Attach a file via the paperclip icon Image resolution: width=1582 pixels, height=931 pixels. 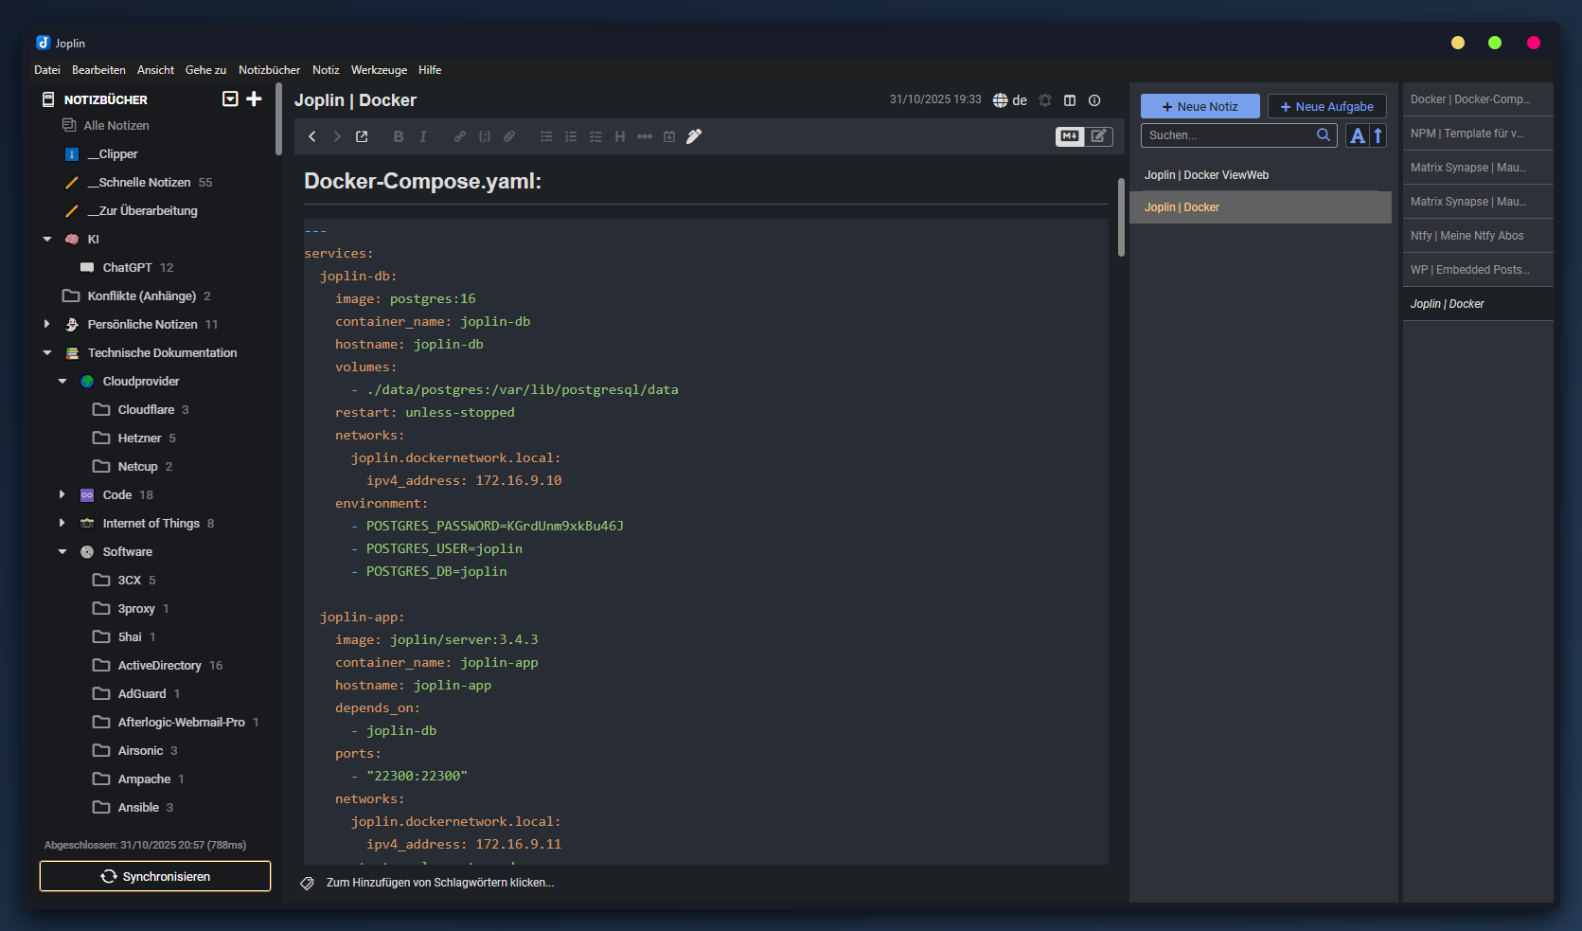(x=509, y=136)
